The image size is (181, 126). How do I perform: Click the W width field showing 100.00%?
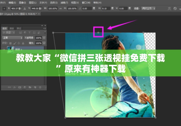pyautogui.click(x=53, y=8)
